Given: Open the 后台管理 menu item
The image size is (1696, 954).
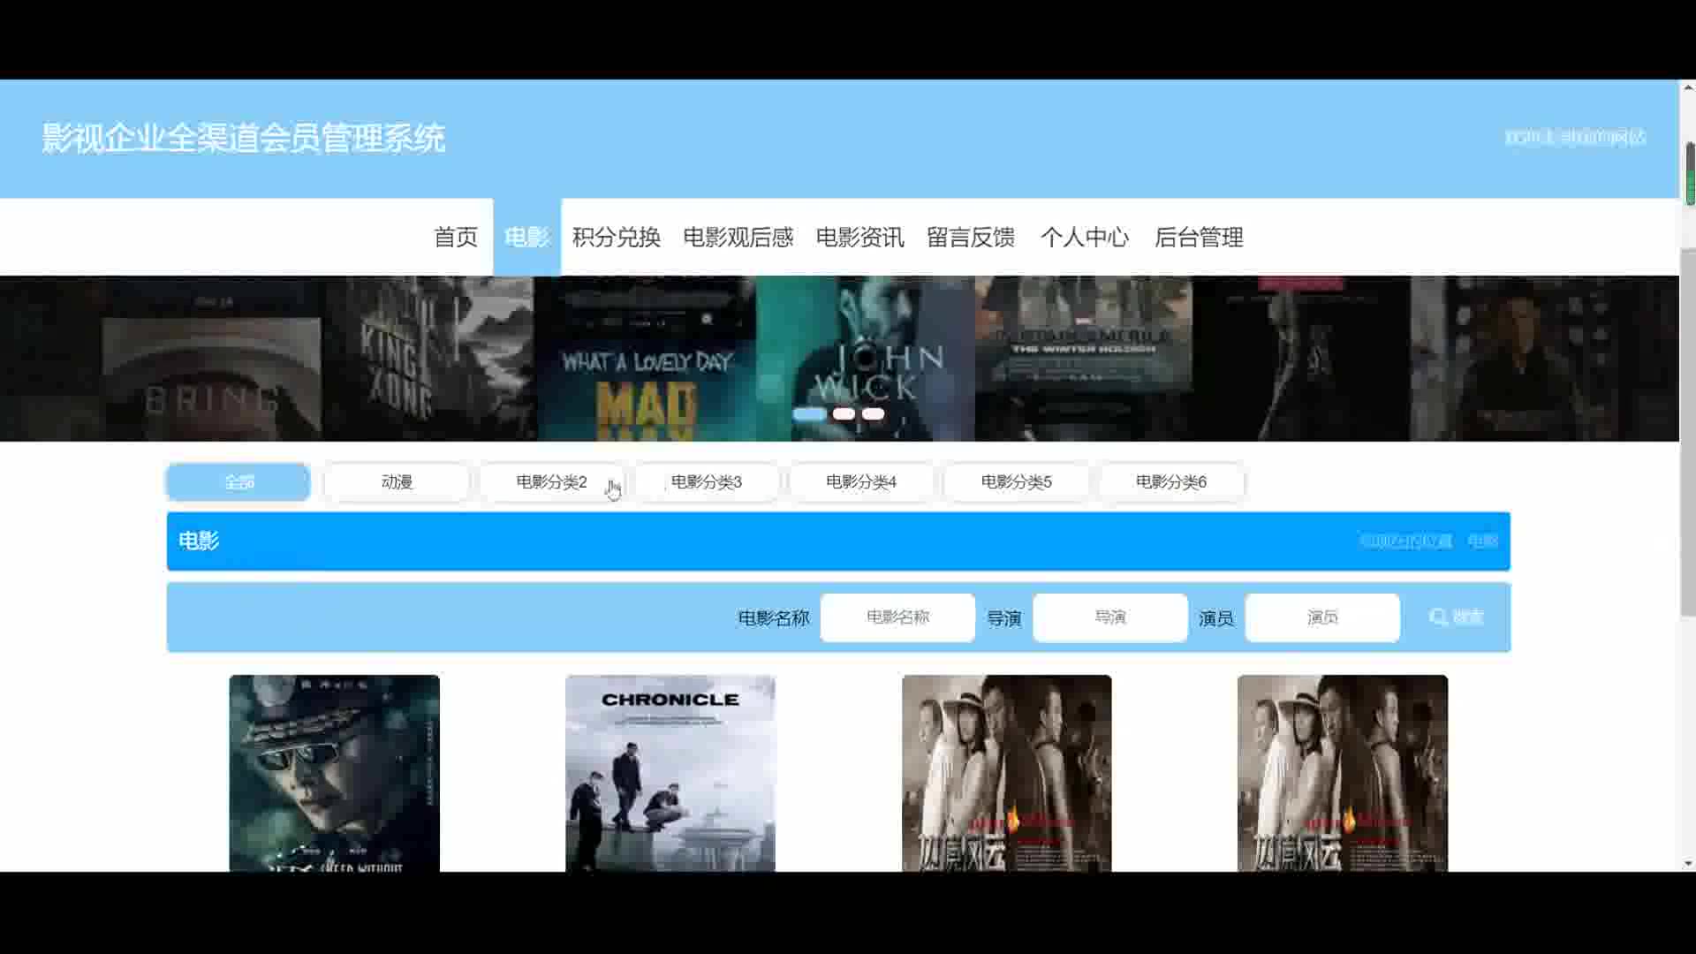Looking at the screenshot, I should tap(1198, 238).
